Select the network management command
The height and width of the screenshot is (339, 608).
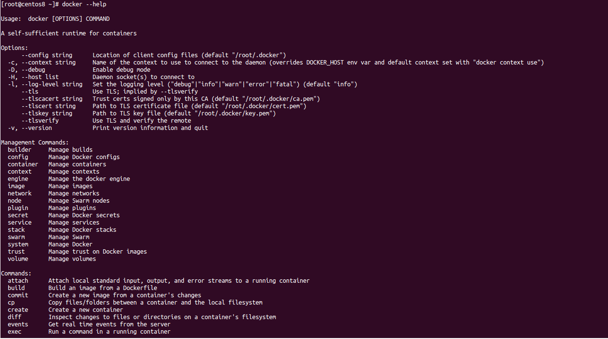tap(19, 194)
